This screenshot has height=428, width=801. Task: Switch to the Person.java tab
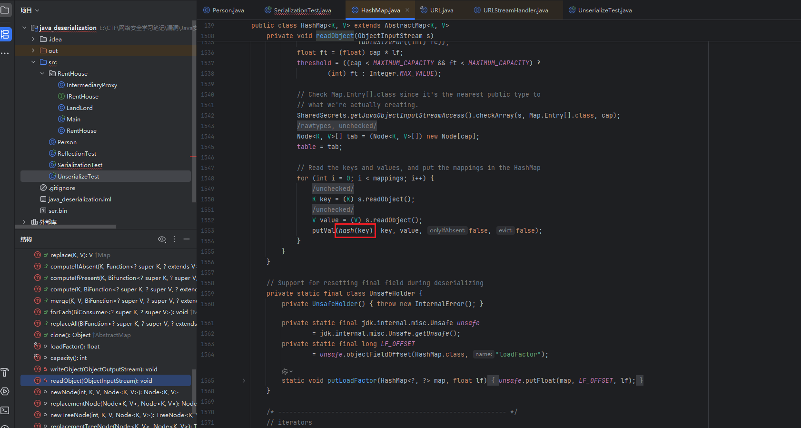[x=227, y=10]
